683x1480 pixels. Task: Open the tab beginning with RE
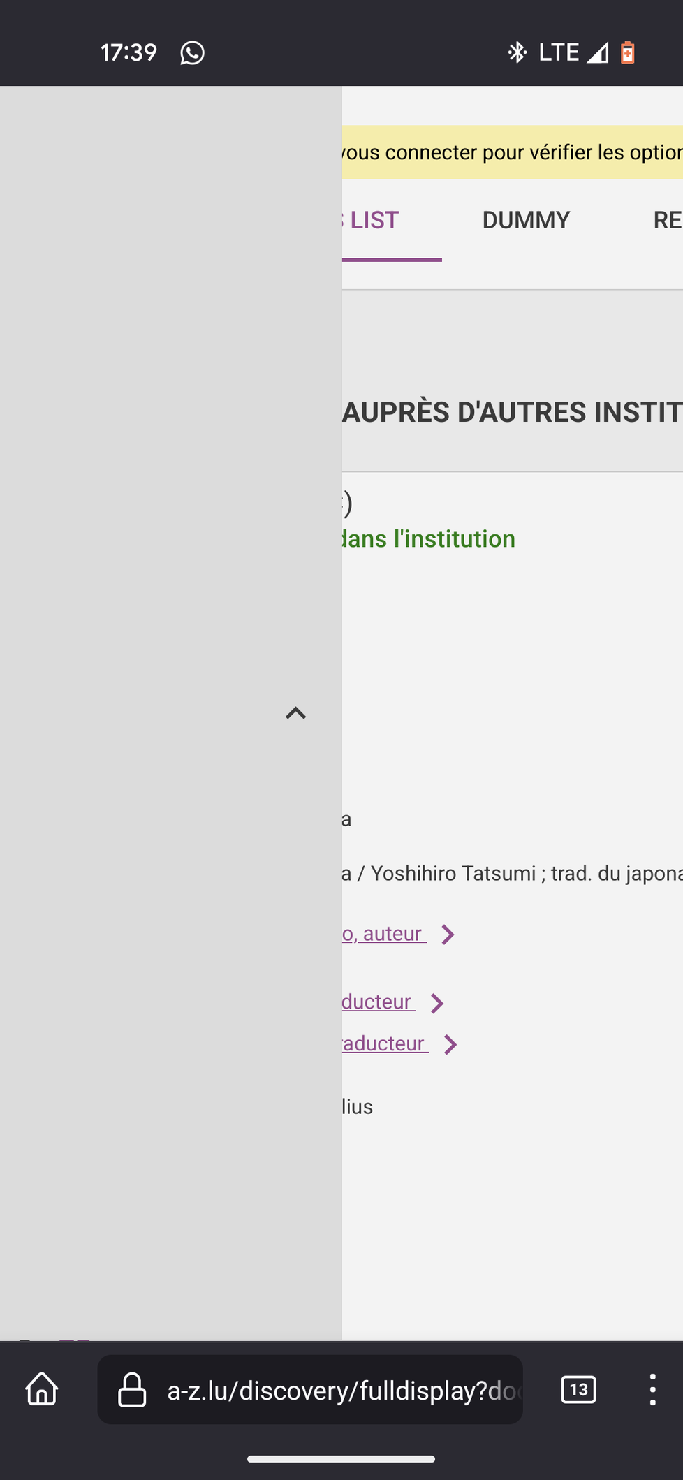coord(668,220)
